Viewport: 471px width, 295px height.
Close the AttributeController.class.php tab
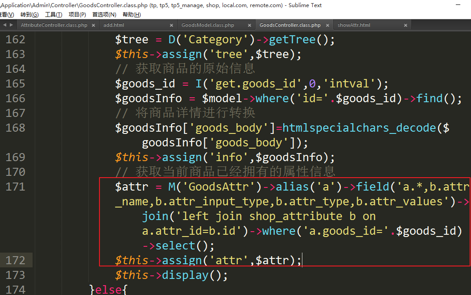tap(93, 25)
